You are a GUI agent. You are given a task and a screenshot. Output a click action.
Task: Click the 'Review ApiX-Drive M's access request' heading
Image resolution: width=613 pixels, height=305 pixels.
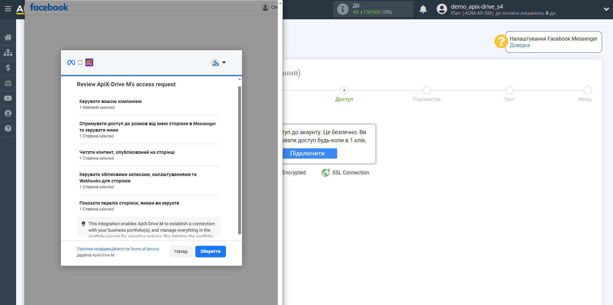126,84
